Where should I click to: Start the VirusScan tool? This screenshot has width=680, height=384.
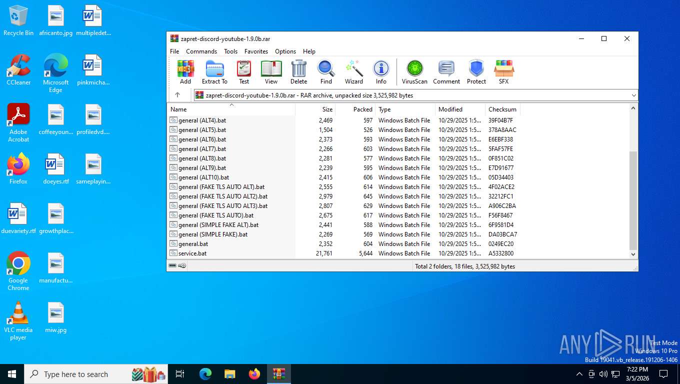point(414,72)
